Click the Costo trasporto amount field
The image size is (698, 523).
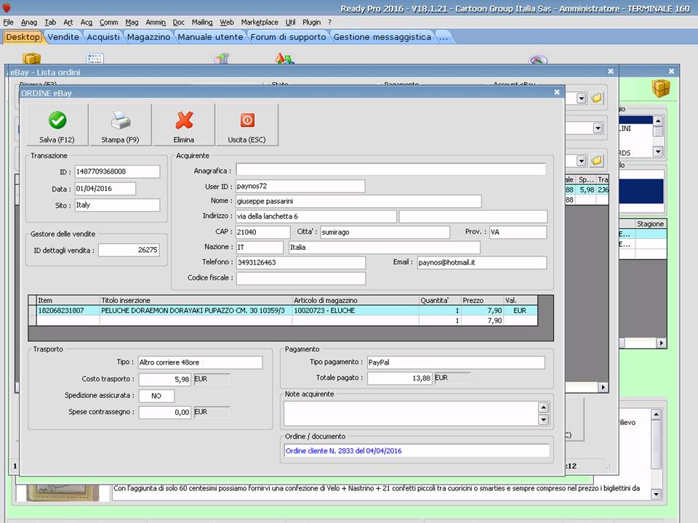165,379
